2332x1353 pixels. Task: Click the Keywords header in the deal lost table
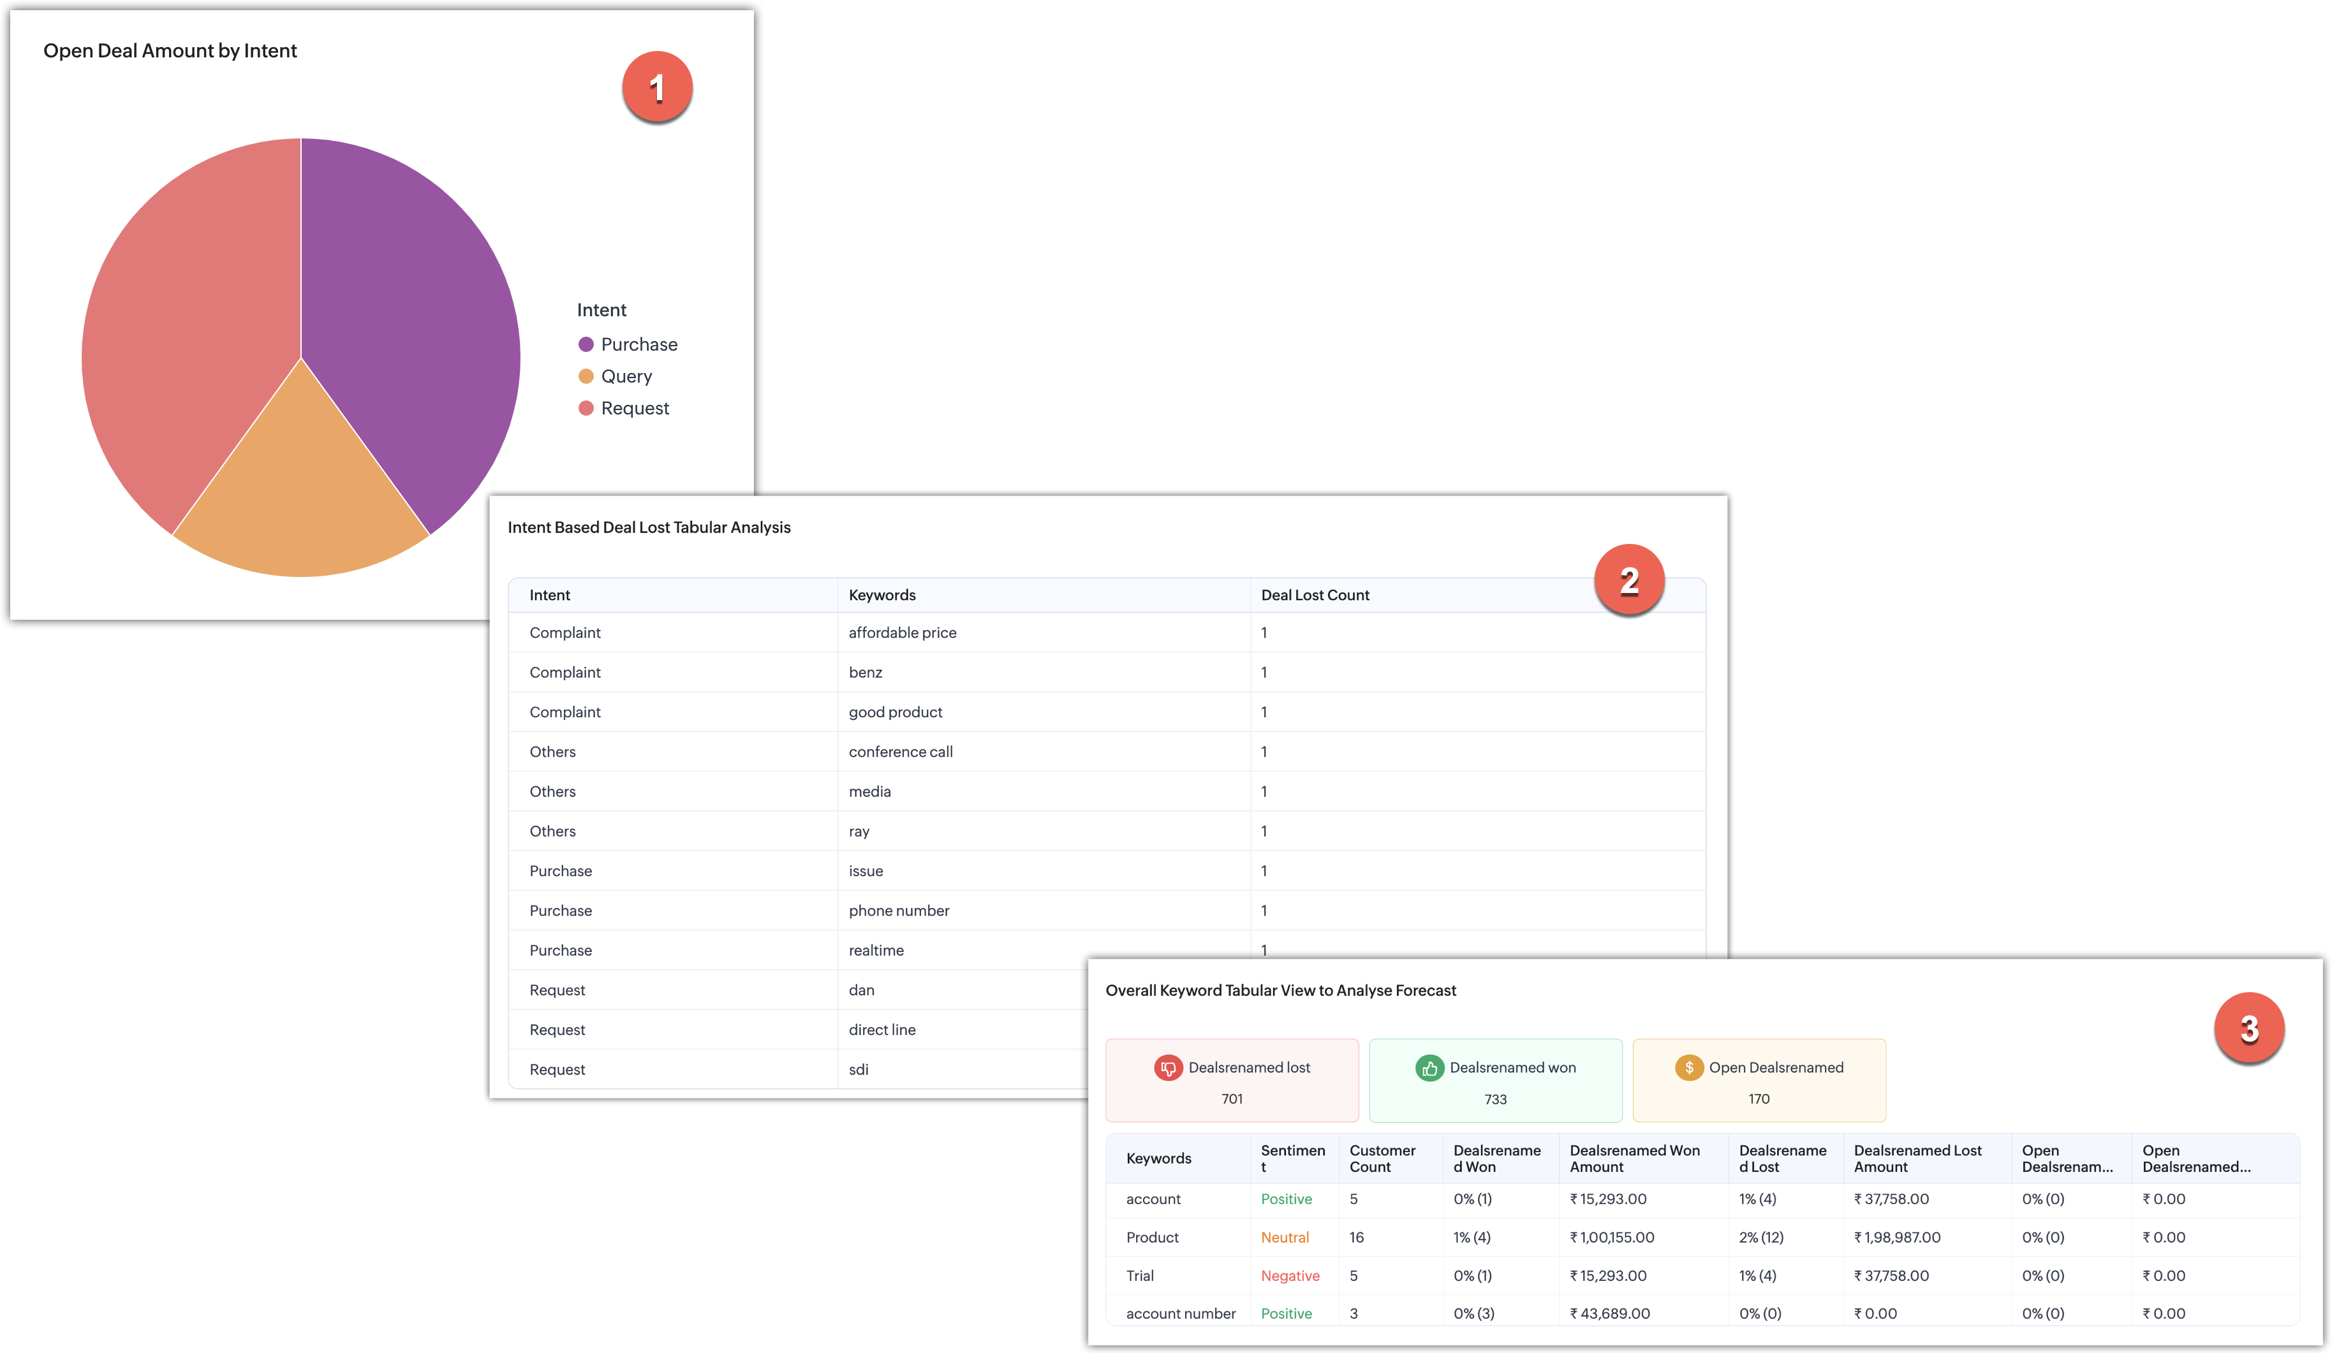(x=882, y=596)
